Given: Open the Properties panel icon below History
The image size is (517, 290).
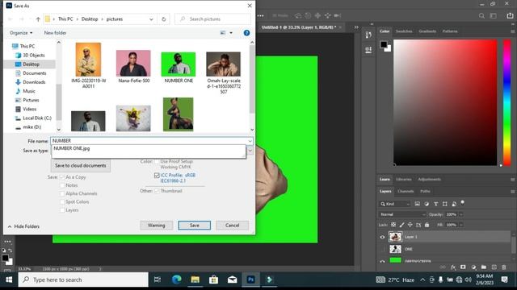Looking at the screenshot, I should (368, 50).
